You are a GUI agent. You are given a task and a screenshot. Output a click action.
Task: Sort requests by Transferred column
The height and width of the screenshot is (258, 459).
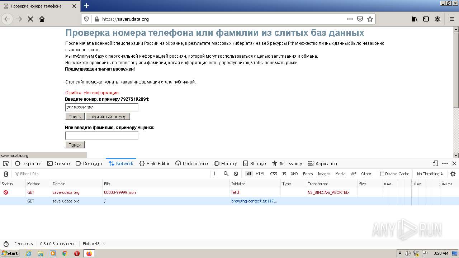point(332,184)
